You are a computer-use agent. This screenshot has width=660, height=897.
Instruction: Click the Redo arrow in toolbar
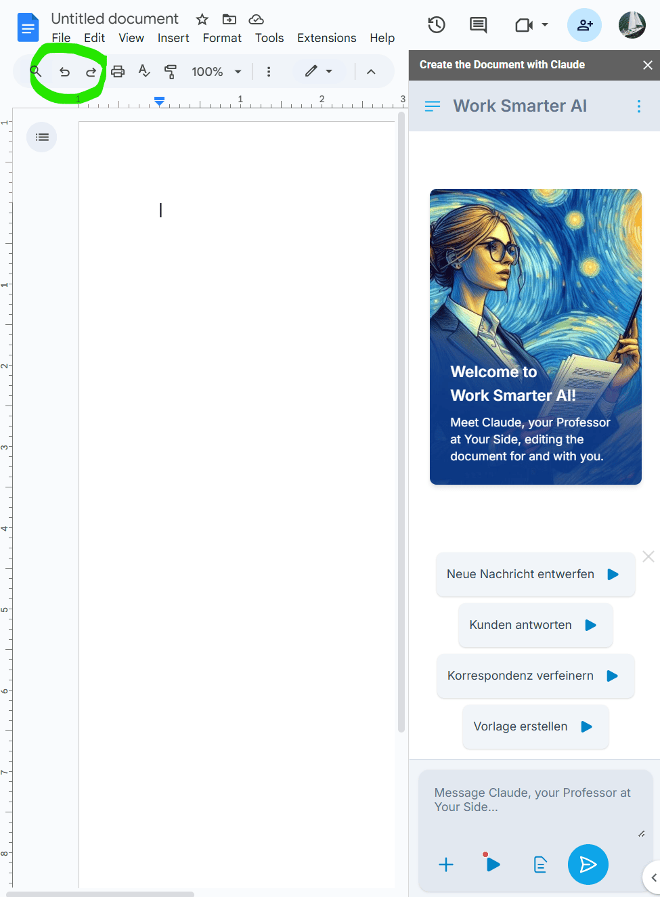coord(91,72)
